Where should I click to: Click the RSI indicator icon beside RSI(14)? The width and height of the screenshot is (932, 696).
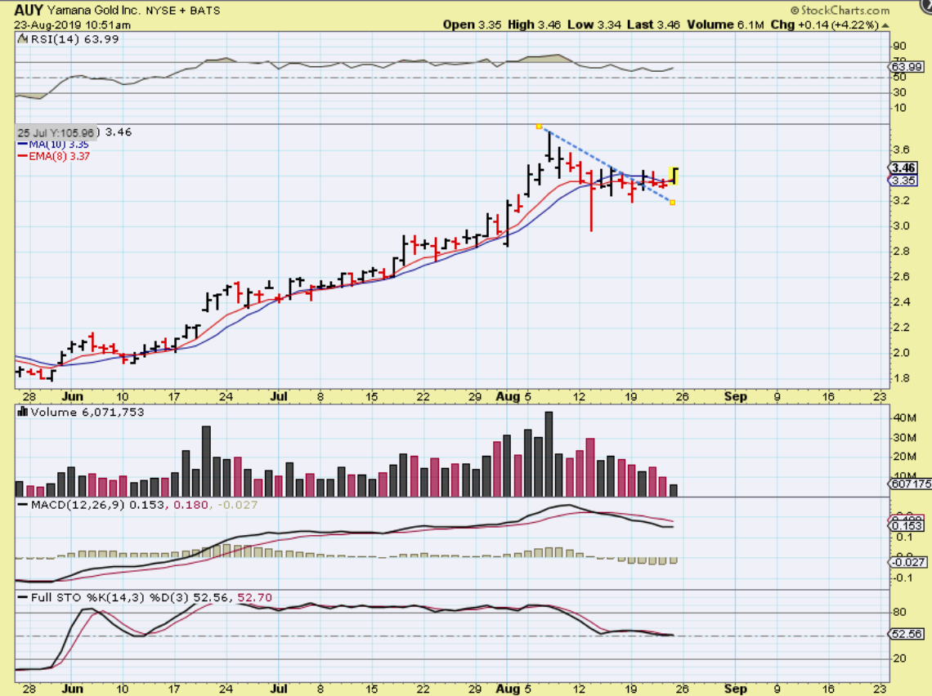pos(23,39)
